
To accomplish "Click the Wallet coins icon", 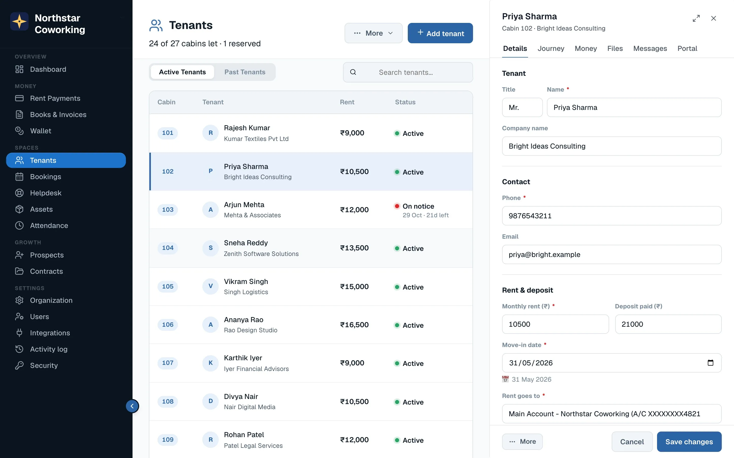I will click(x=19, y=131).
